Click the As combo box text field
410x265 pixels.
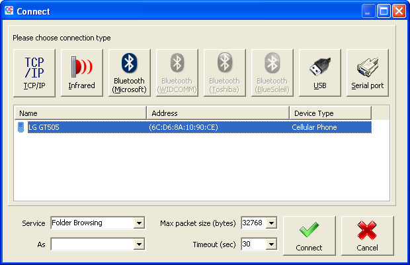pyautogui.click(x=92, y=244)
